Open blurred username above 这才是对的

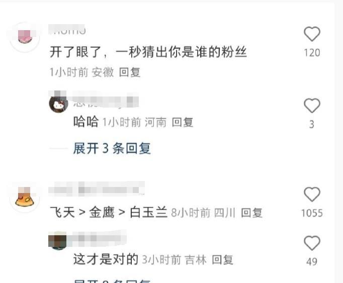pyautogui.click(x=97, y=238)
